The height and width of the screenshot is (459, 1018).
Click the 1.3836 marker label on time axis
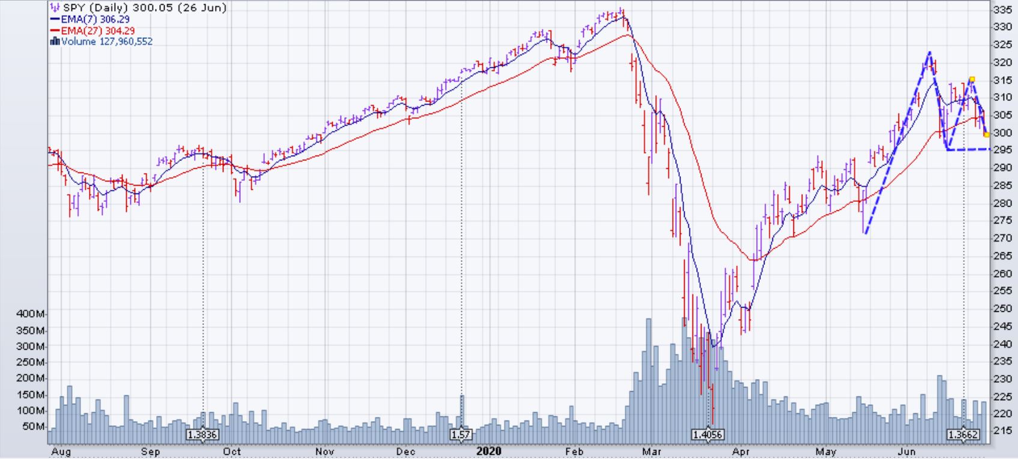tap(202, 434)
